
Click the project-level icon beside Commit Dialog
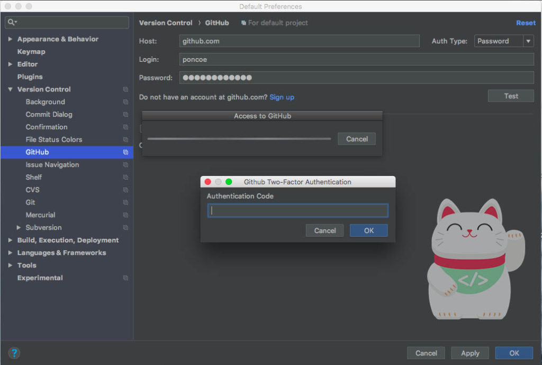pos(125,115)
